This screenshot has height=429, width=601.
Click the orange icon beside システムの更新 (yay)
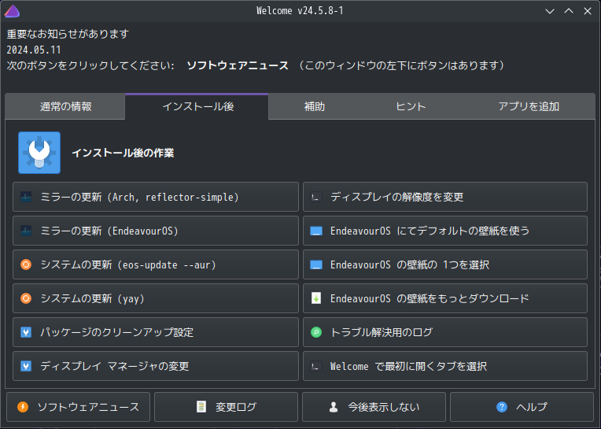pyautogui.click(x=26, y=298)
